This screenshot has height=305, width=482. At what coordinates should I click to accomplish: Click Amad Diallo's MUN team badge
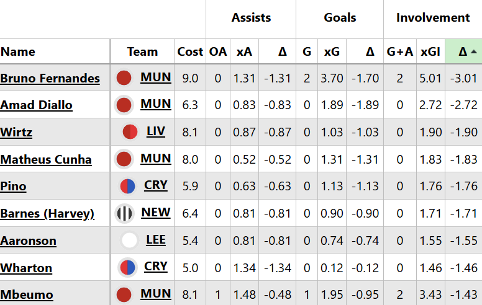pyautogui.click(x=124, y=105)
